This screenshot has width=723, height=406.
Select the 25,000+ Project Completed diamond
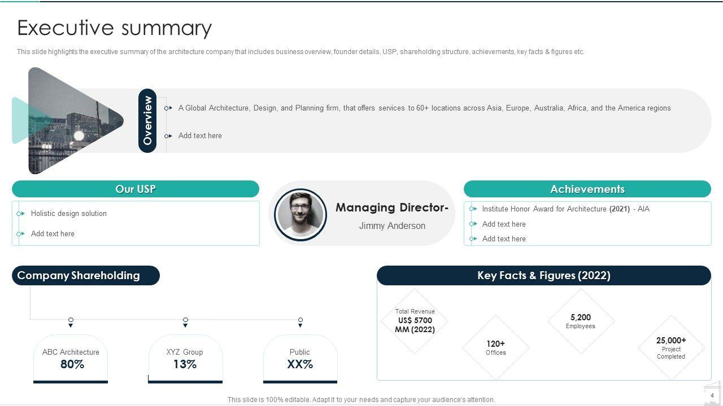pyautogui.click(x=671, y=347)
